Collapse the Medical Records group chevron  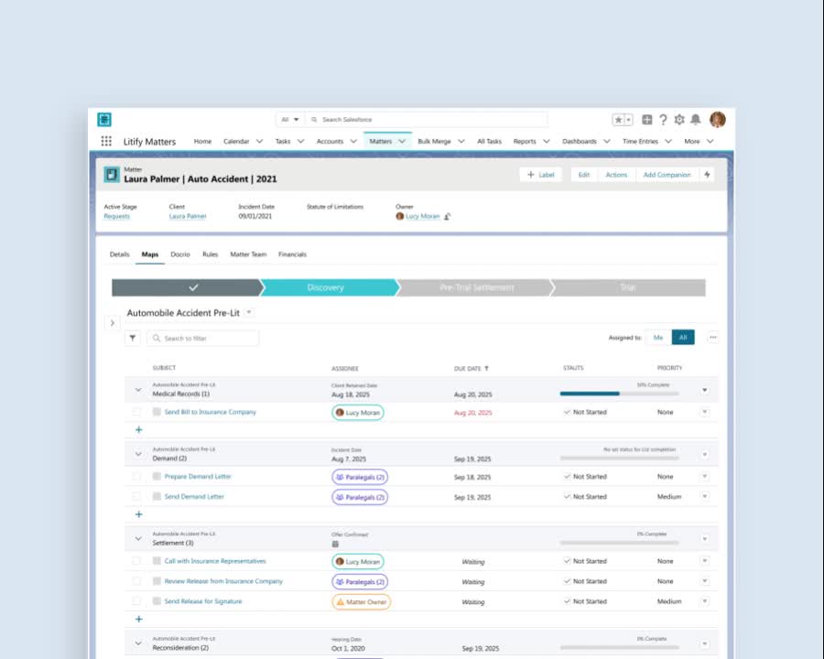coord(138,390)
